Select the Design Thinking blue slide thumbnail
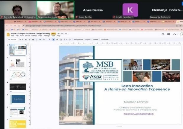This screenshot has height=129, width=183. [18, 99]
